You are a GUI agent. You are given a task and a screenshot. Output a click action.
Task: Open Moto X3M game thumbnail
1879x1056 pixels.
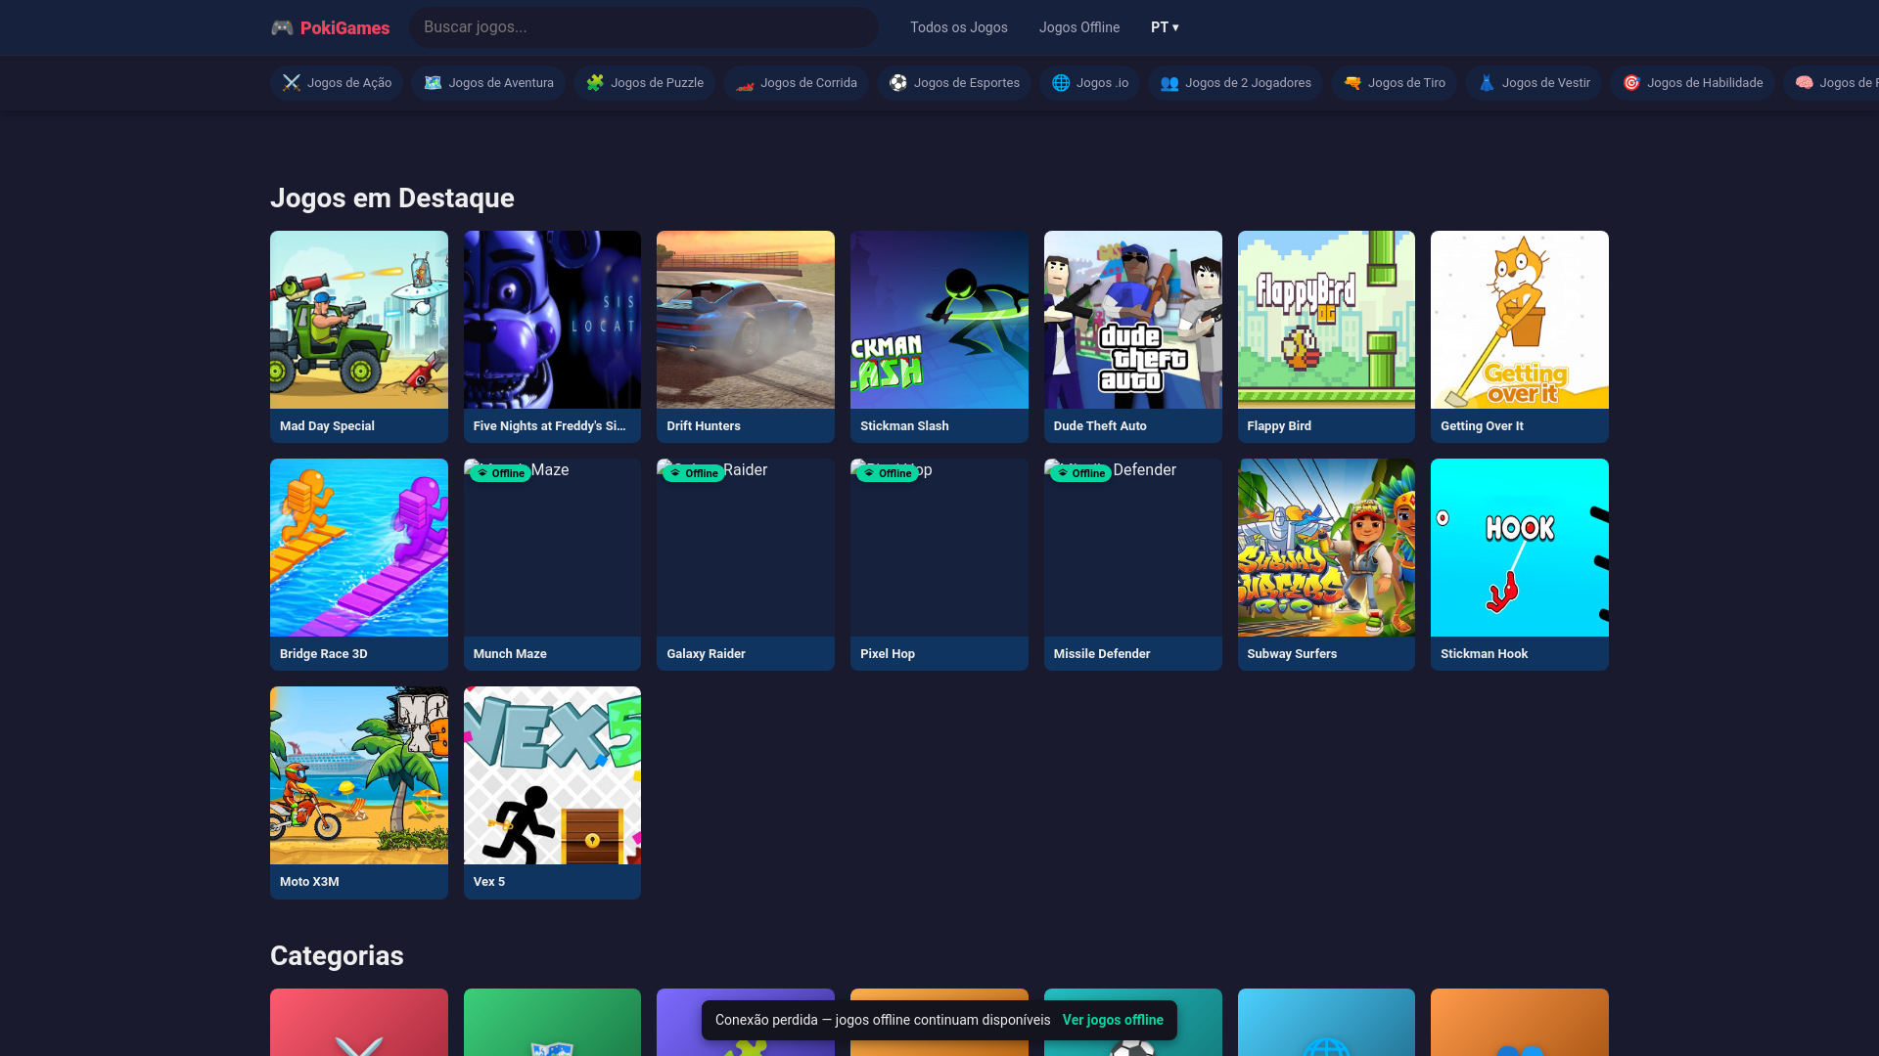coord(359,775)
